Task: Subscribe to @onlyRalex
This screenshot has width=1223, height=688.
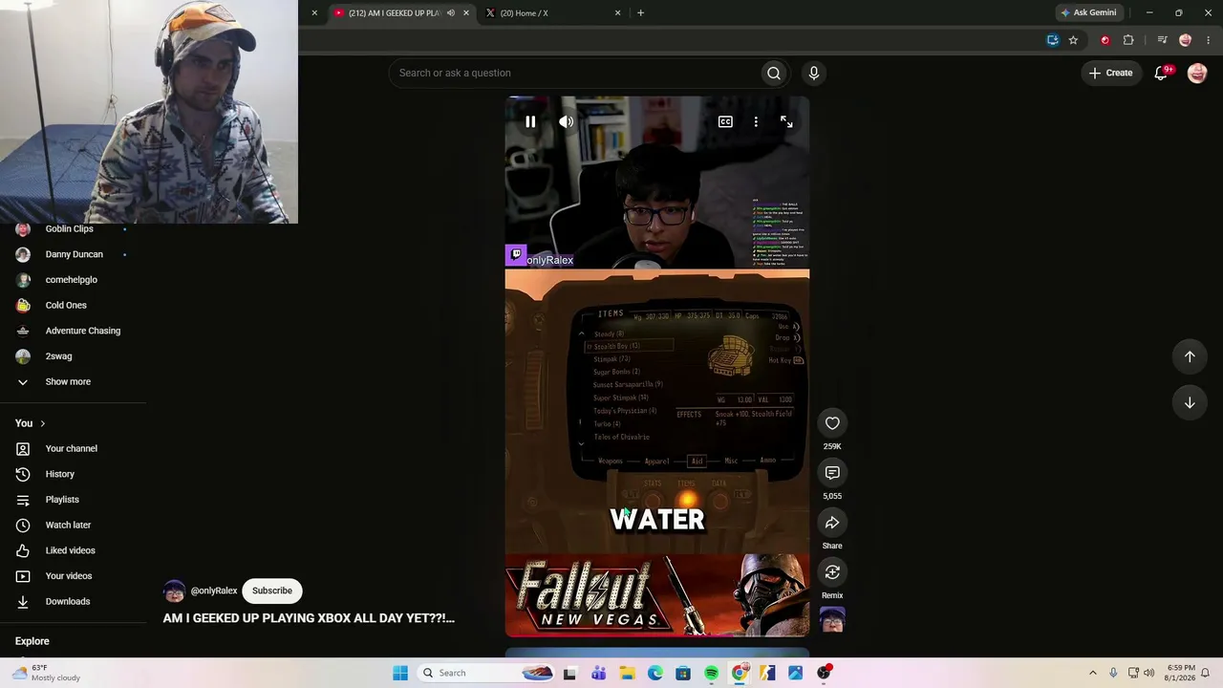Action: point(272,591)
